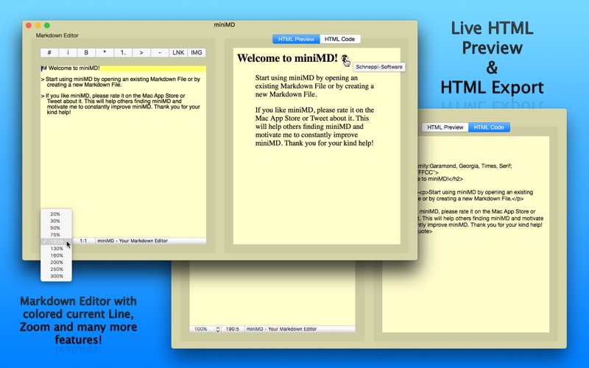Click the small icon beside the preview heading
The height and width of the screenshot is (368, 589).
[x=345, y=59]
